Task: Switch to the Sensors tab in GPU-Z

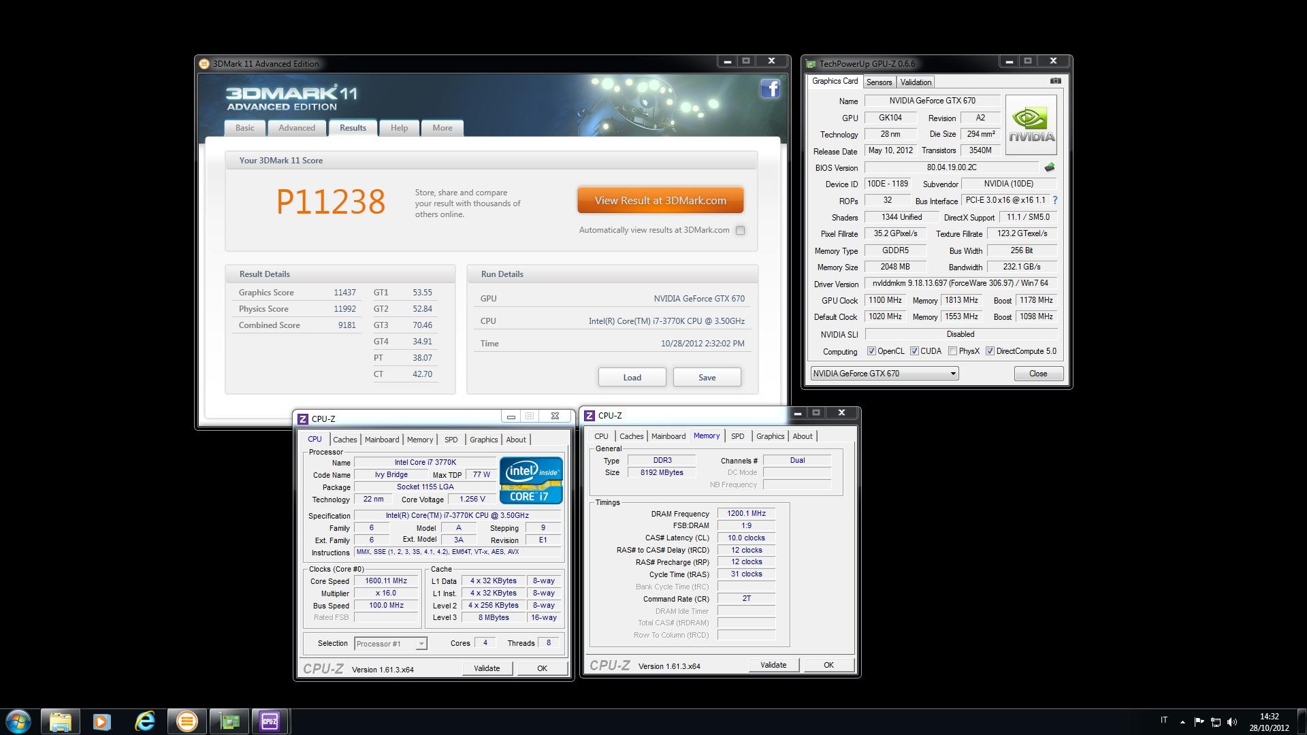Action: (879, 82)
